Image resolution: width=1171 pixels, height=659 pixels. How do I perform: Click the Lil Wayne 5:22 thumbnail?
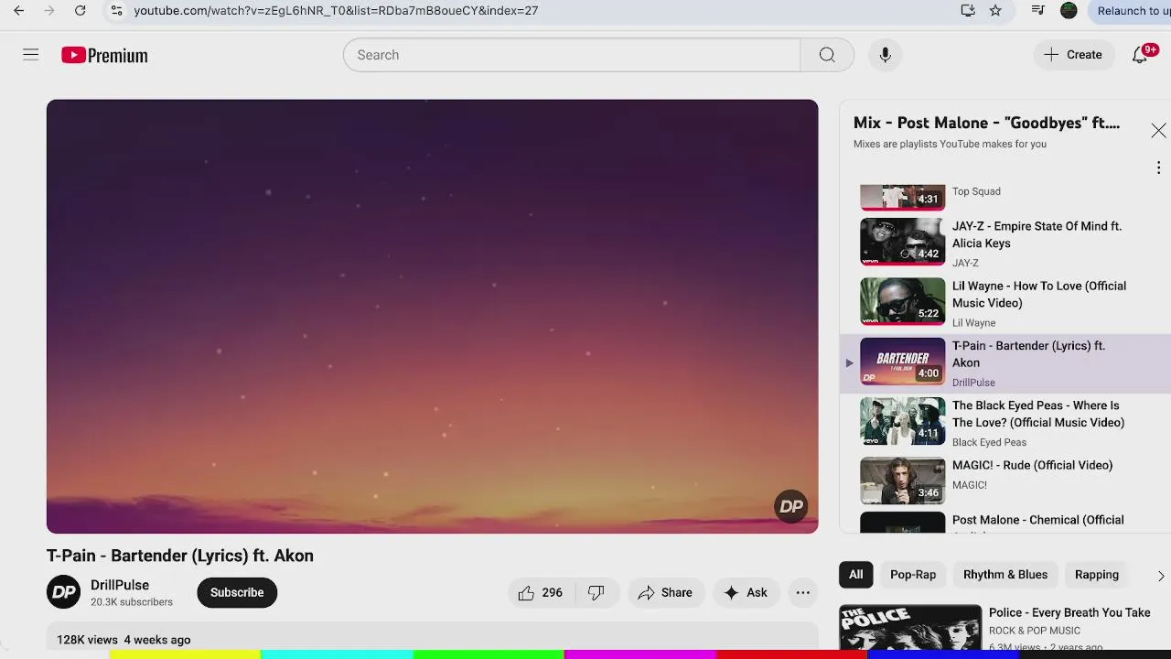click(x=902, y=301)
